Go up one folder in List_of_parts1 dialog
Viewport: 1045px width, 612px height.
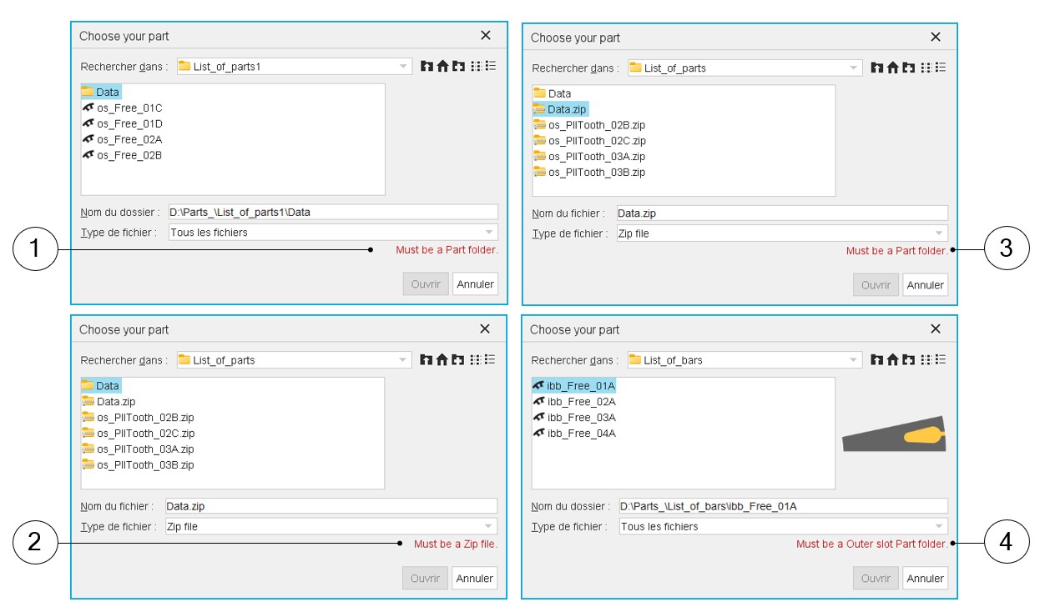coord(427,66)
